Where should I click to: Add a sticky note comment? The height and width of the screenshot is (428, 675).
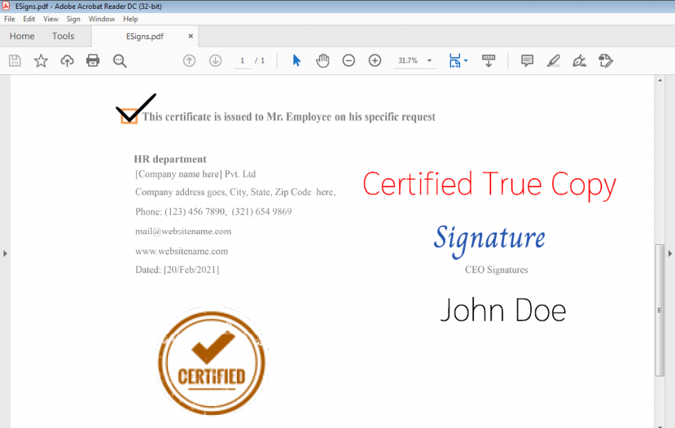(526, 61)
